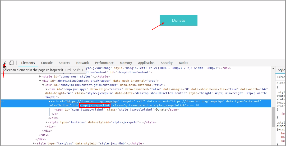Expand the zbnmy-mesh-styles style node
The height and width of the screenshot is (146, 286).
[x=40, y=76]
